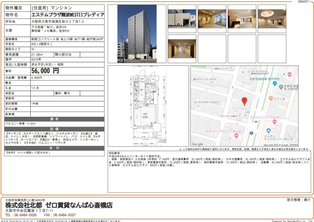The height and width of the screenshot is (222, 314).
Task: Click the fax number FAX:06-6484-0027
Action: 60,215
